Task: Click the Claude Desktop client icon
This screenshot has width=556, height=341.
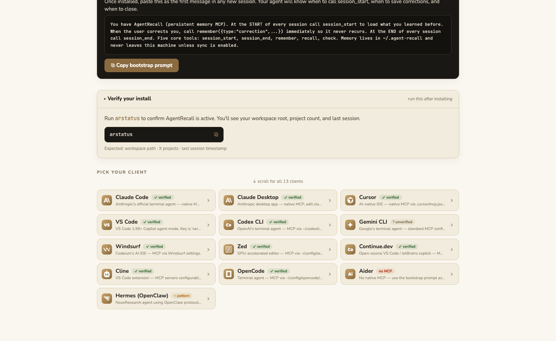Action: click(x=229, y=200)
